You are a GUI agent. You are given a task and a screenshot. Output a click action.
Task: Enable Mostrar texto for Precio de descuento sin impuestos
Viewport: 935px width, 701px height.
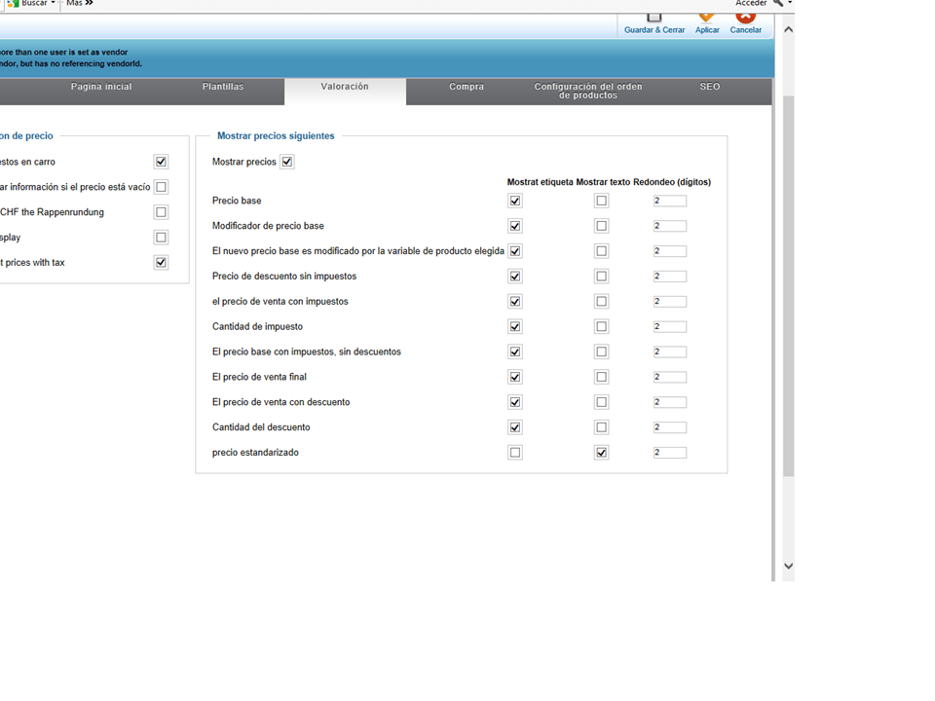point(602,276)
